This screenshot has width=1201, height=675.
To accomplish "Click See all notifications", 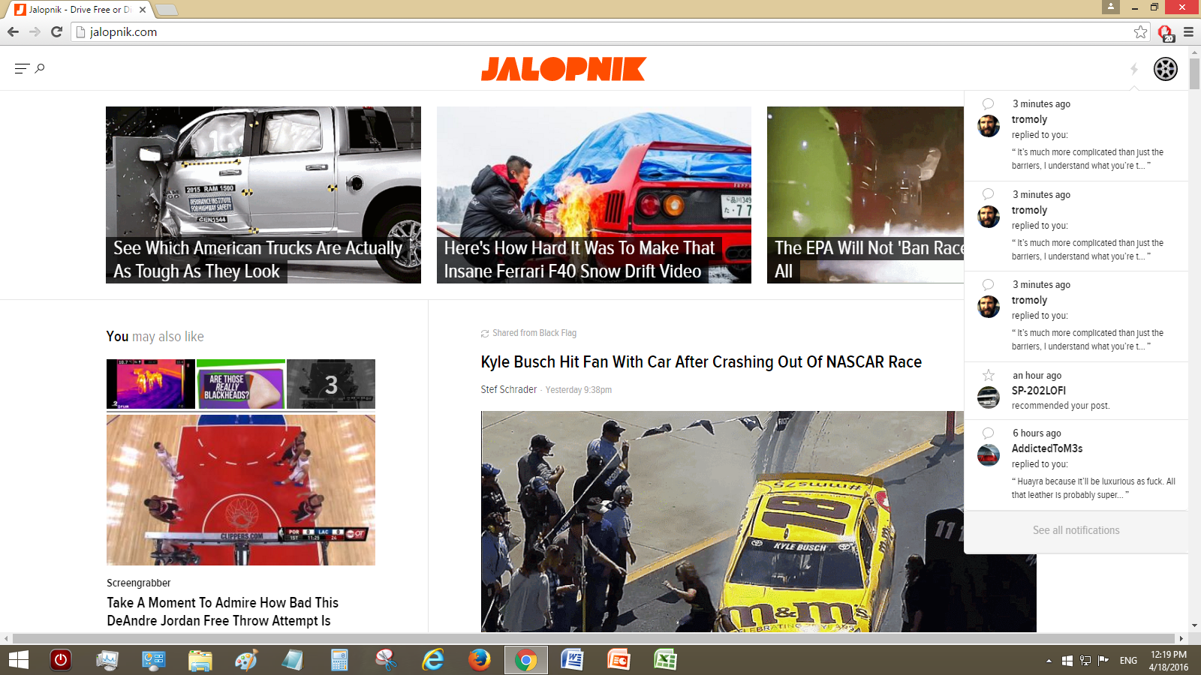I will [1076, 530].
